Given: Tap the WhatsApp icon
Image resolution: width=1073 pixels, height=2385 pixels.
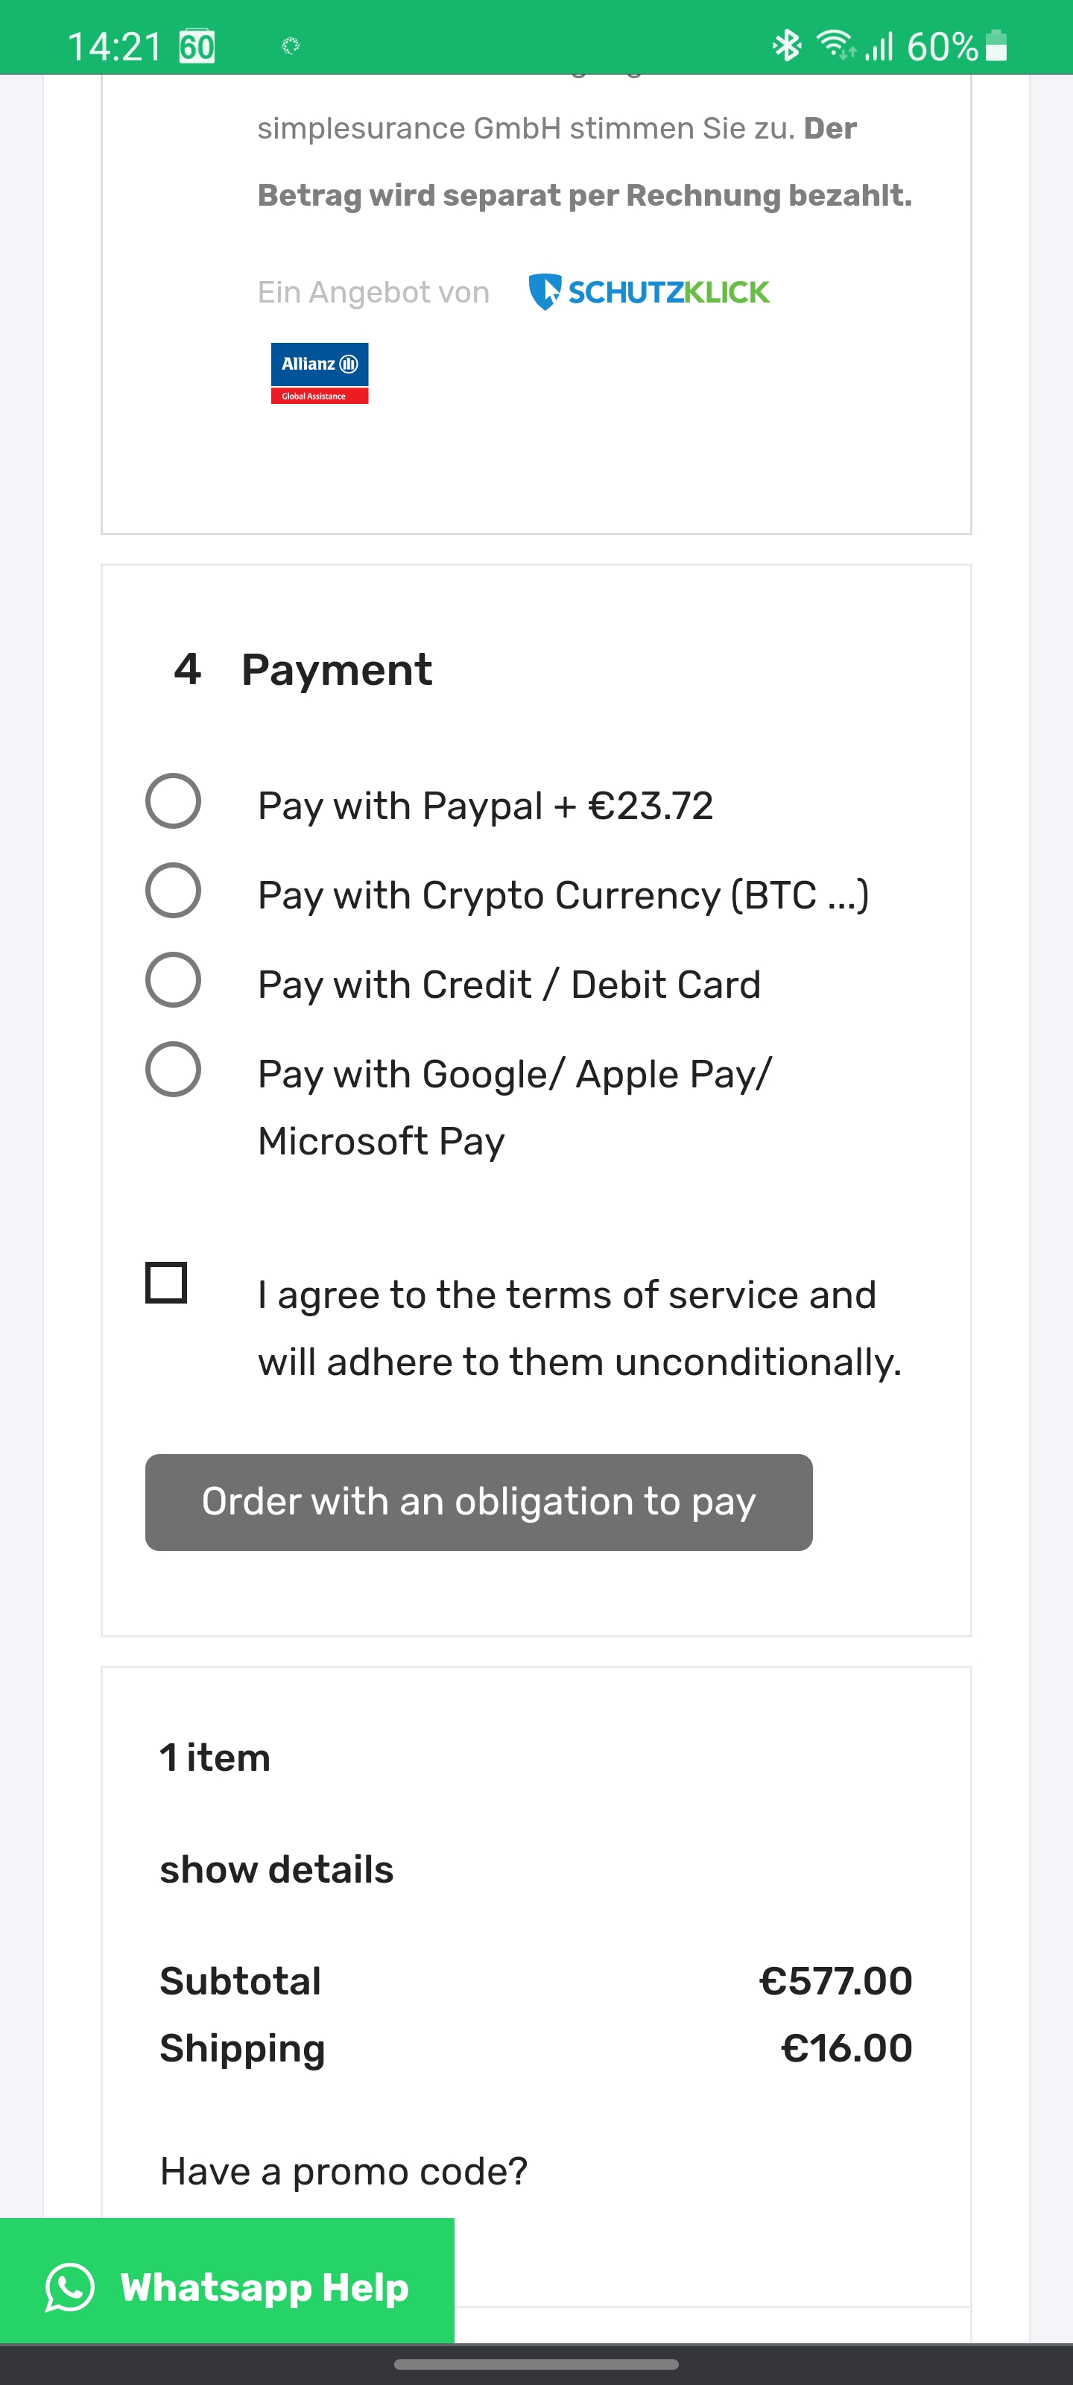Looking at the screenshot, I should 69,2287.
